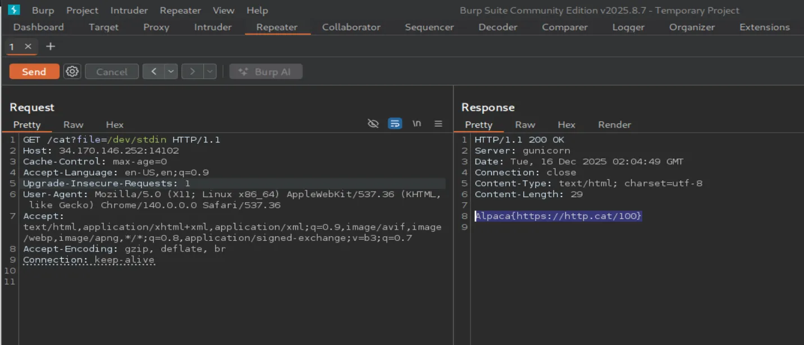Go back to the previous request in history
804x345 pixels.
coord(153,72)
